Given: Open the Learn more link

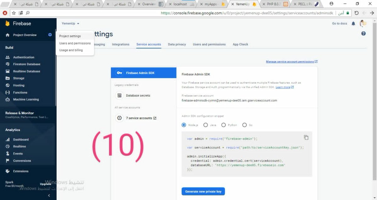Looking at the screenshot, I should point(285,87).
